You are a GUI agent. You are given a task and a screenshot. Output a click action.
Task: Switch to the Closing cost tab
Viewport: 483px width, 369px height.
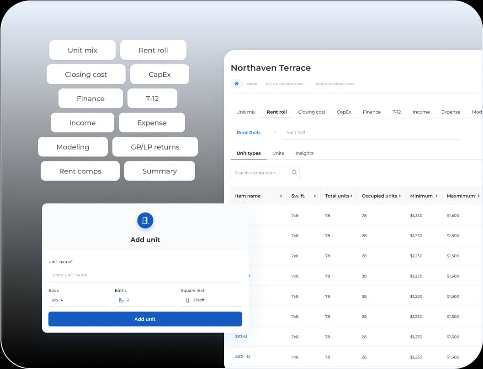point(312,112)
